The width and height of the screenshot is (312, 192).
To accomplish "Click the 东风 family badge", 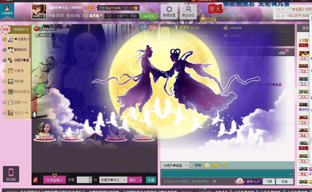I will pyautogui.click(x=94, y=16).
